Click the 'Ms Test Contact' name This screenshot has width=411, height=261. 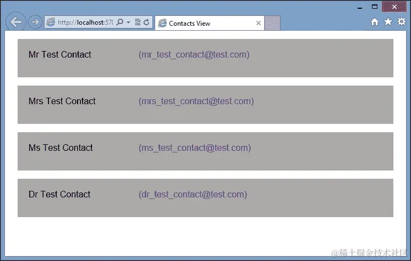pos(61,148)
